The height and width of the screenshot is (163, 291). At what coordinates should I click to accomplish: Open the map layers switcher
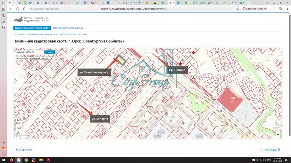[x=19, y=128]
